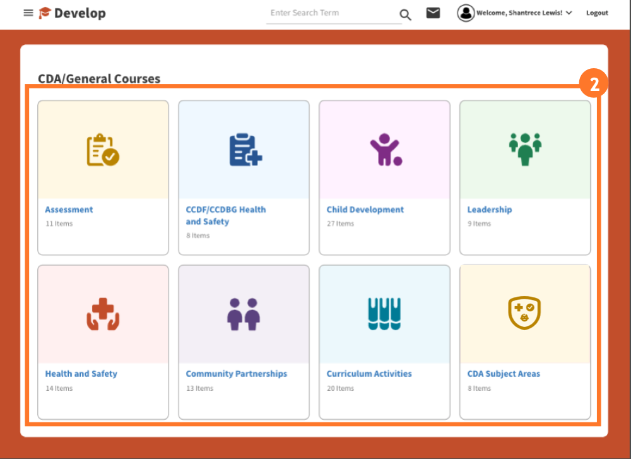
Task: Click the Community Partnerships two-people icon
Action: coord(244,313)
